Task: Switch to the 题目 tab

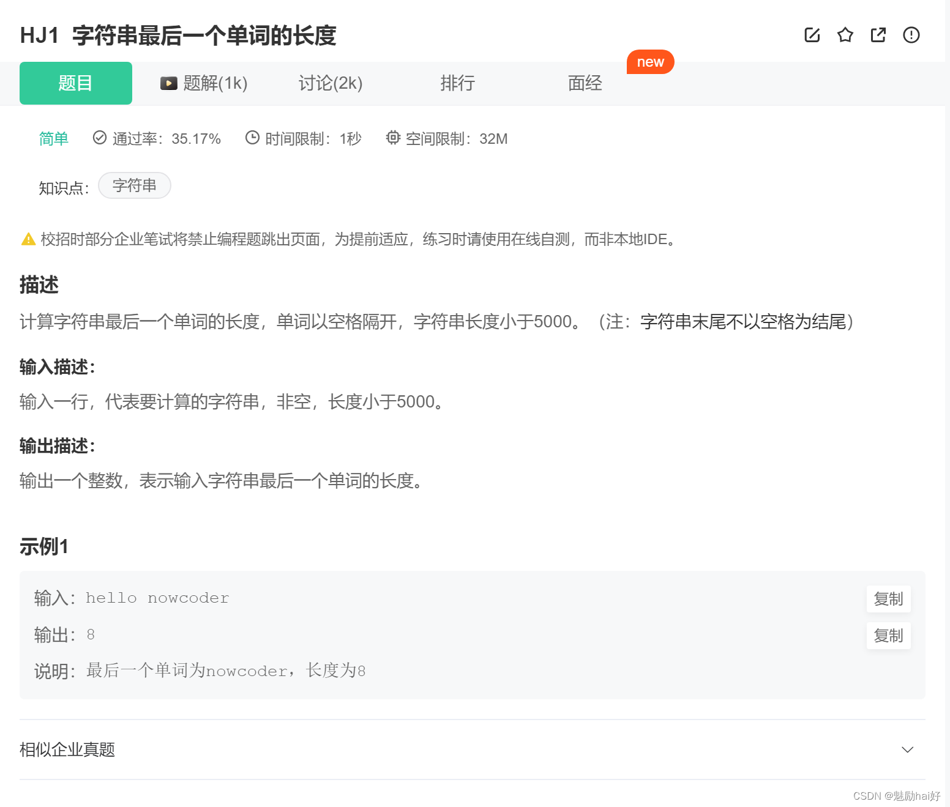Action: click(x=76, y=83)
